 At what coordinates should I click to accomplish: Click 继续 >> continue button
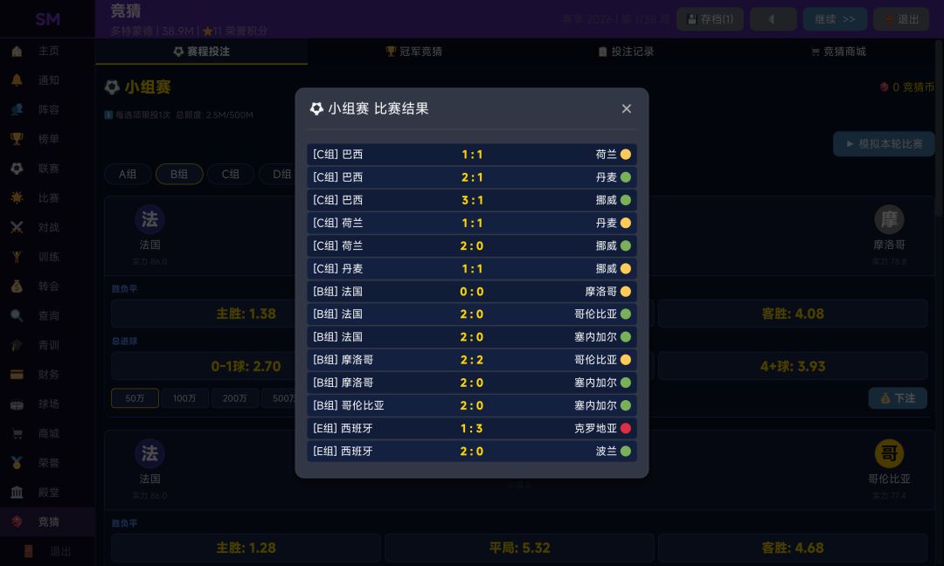click(835, 19)
